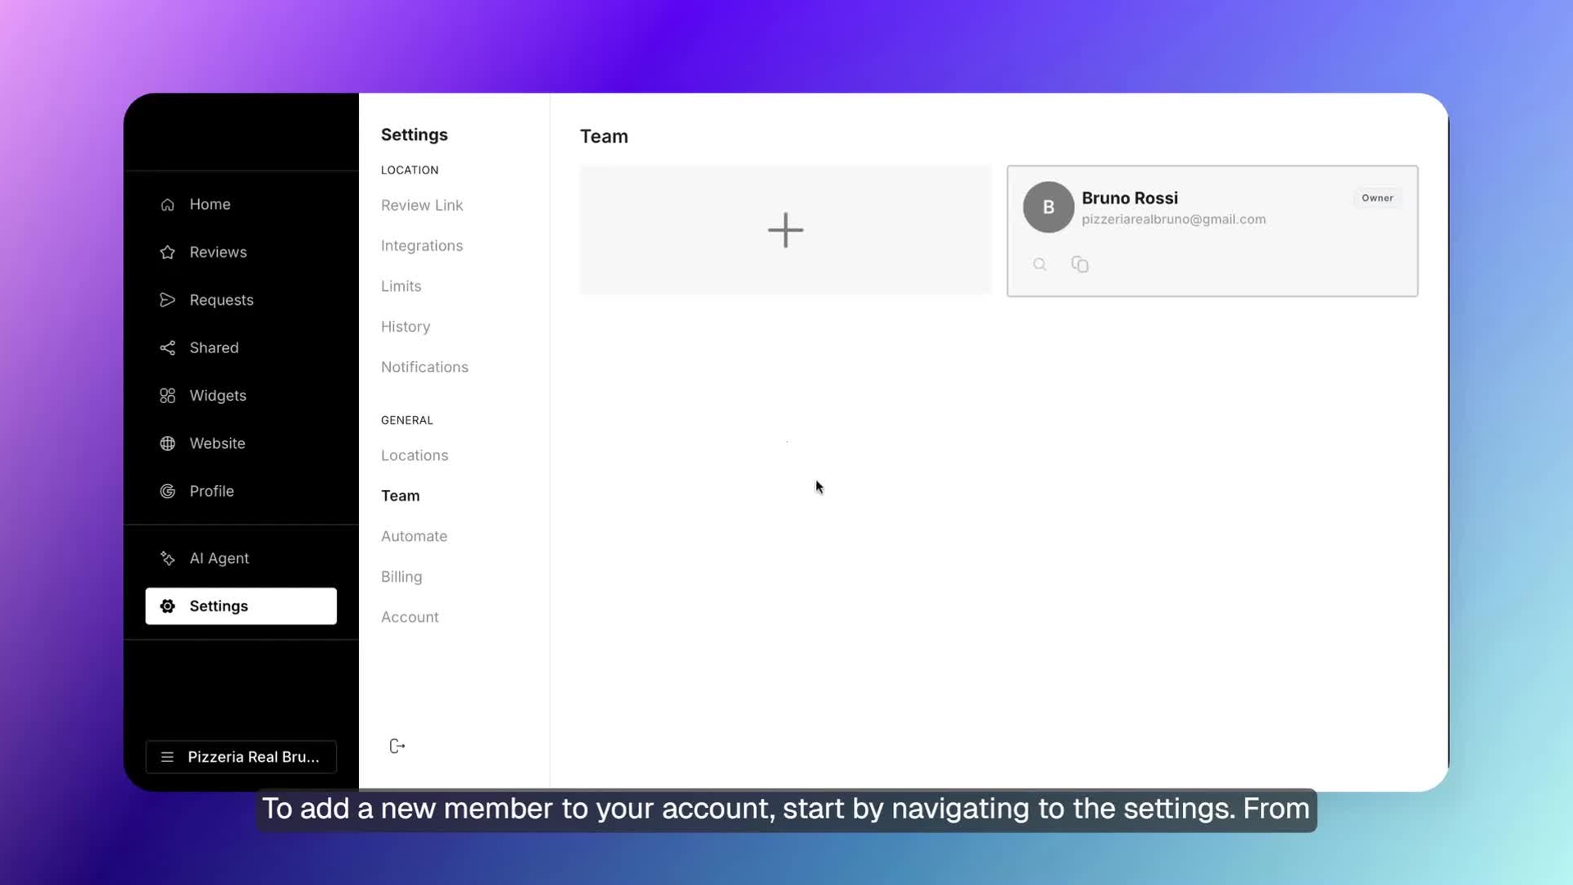The image size is (1573, 885).
Task: Open Reviews with the star icon
Action: pos(168,252)
